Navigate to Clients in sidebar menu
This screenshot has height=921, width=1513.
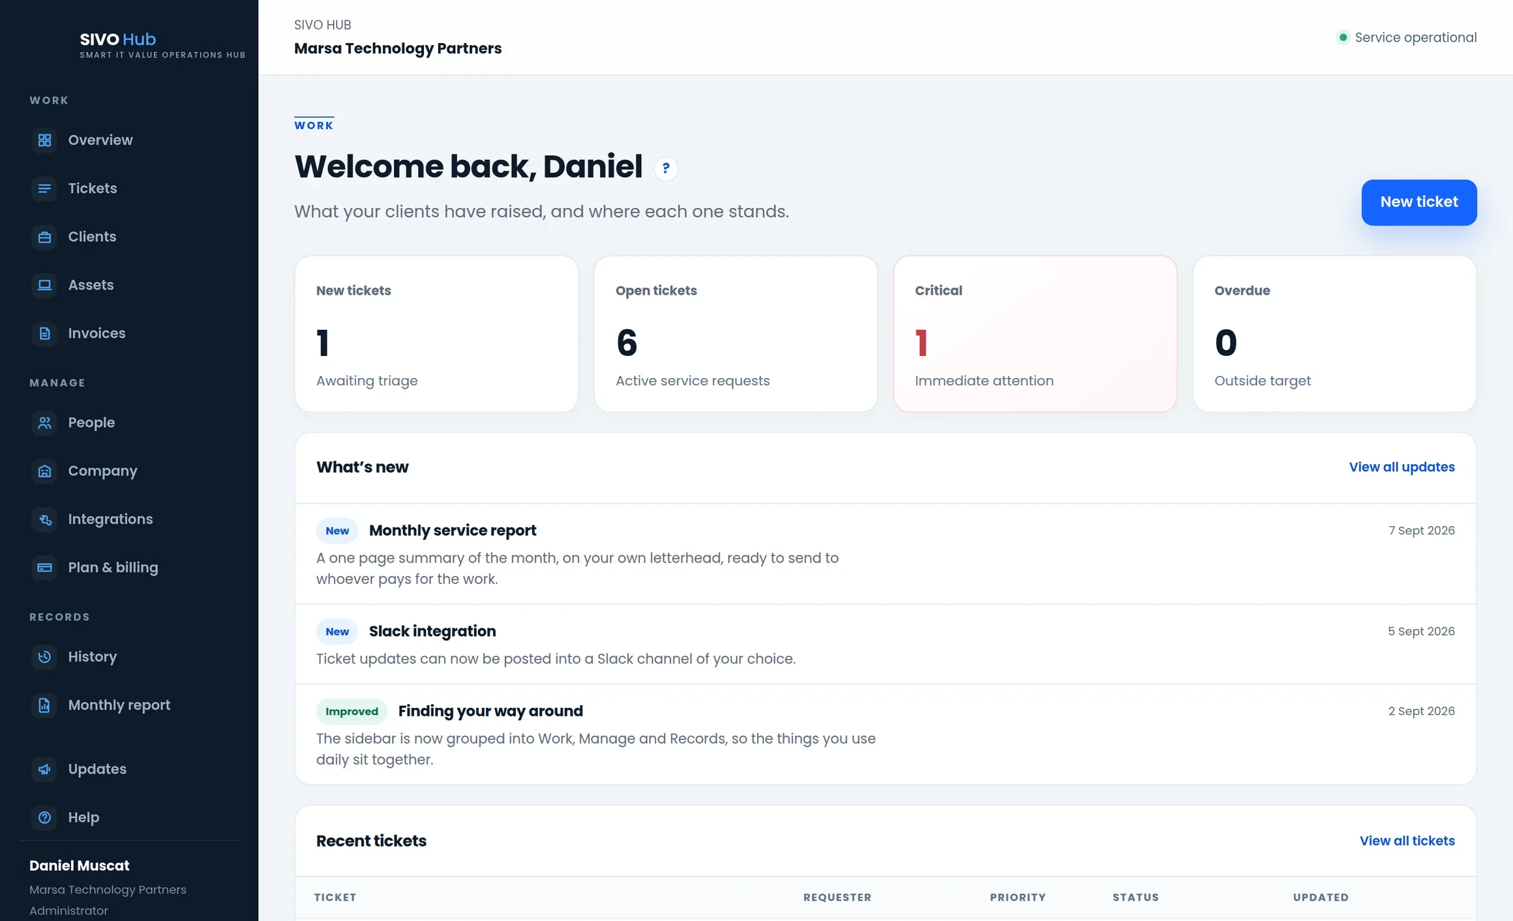tap(129, 237)
